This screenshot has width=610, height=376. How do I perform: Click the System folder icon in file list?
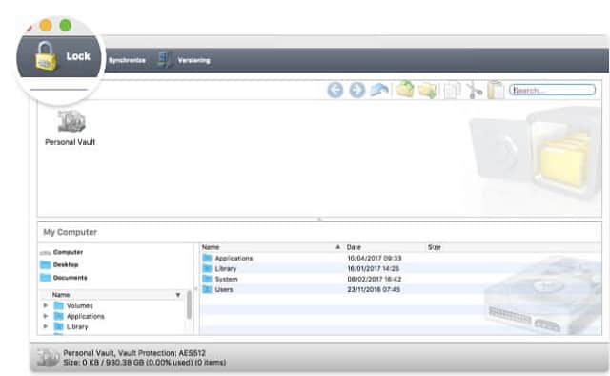(208, 279)
